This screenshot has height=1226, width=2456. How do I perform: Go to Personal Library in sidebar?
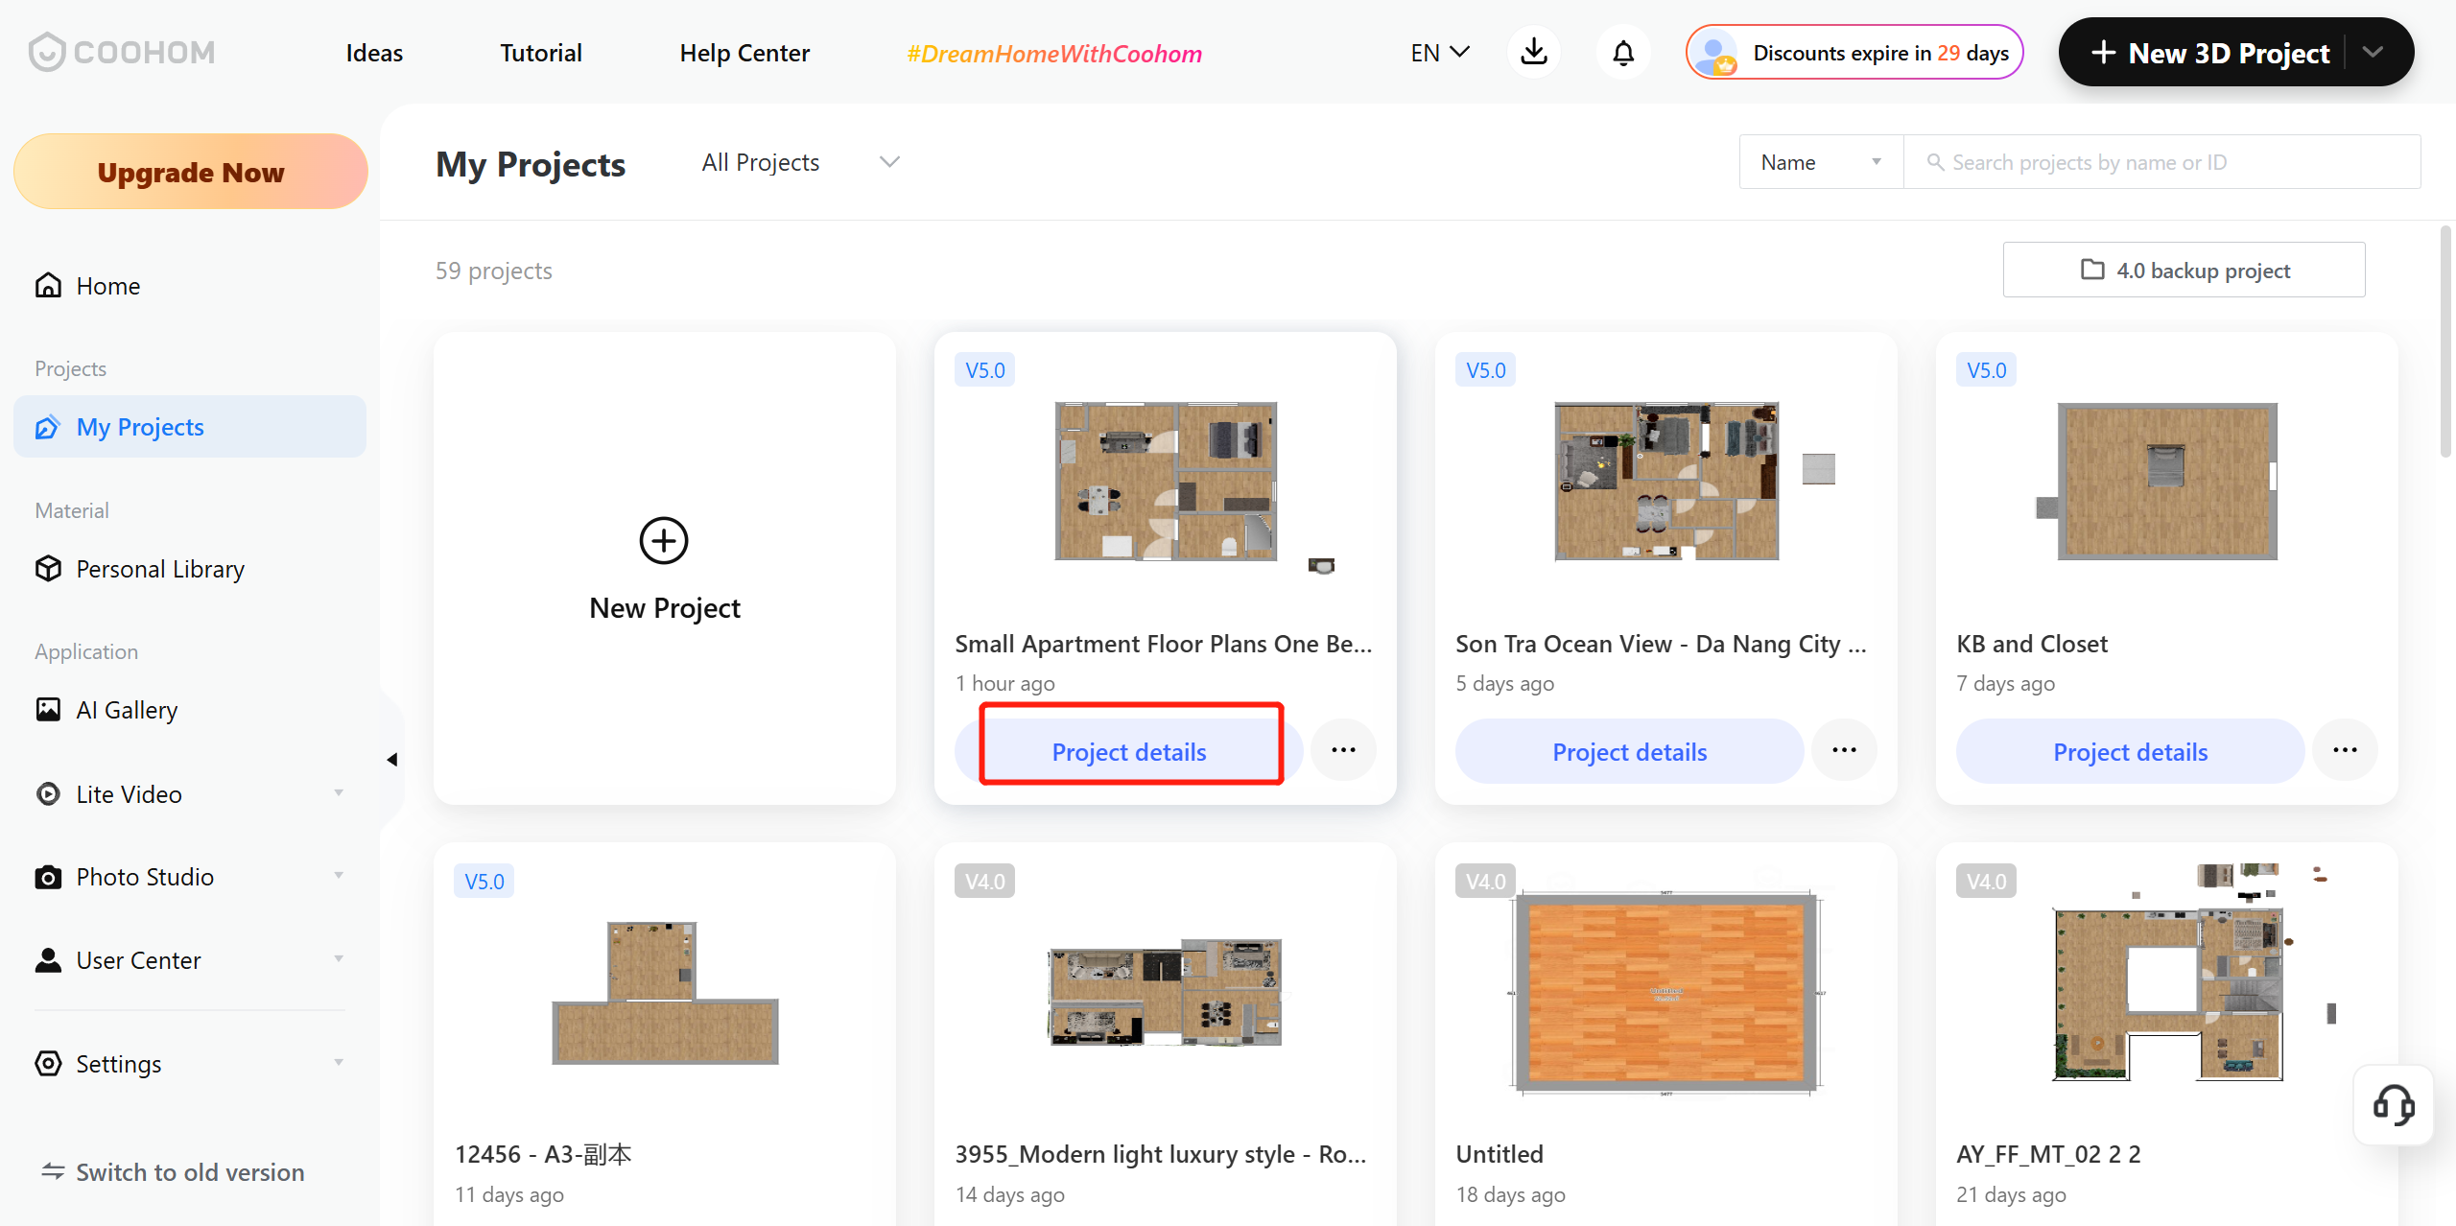pyautogui.click(x=160, y=569)
